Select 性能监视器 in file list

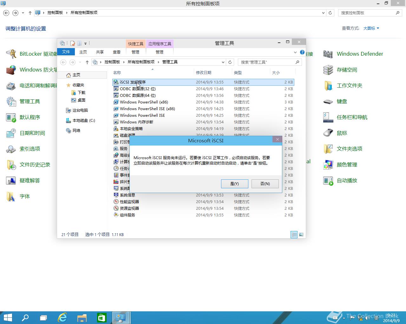tap(203, 202)
